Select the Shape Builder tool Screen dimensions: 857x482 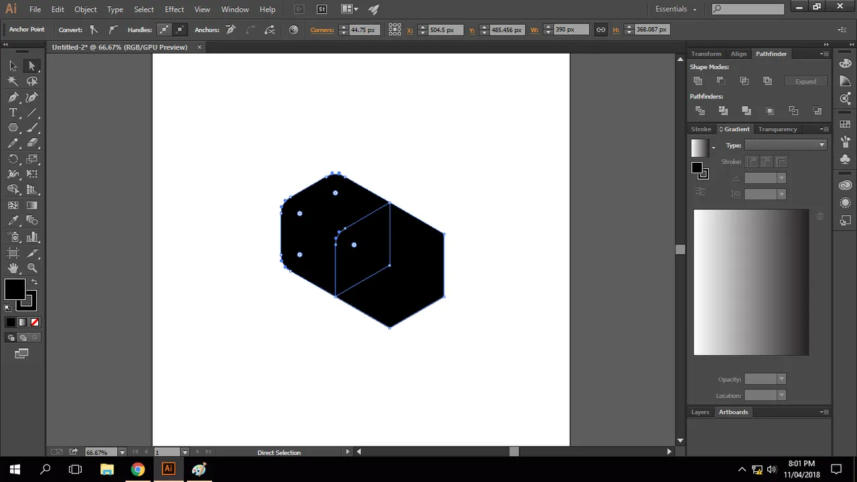click(13, 190)
